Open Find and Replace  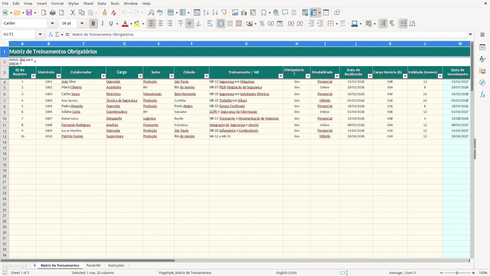(151, 13)
